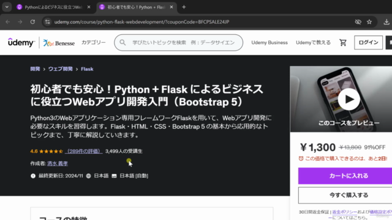Click the 今すぐ購入する button
This screenshot has height=220, width=392.
click(349, 195)
